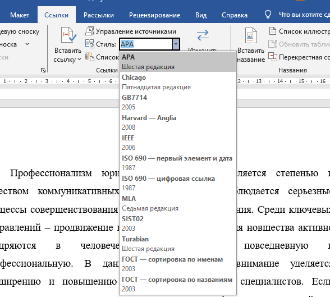Select ГОСТ сортировка по именам
Viewport: 330px width, 297px height.
(178, 264)
